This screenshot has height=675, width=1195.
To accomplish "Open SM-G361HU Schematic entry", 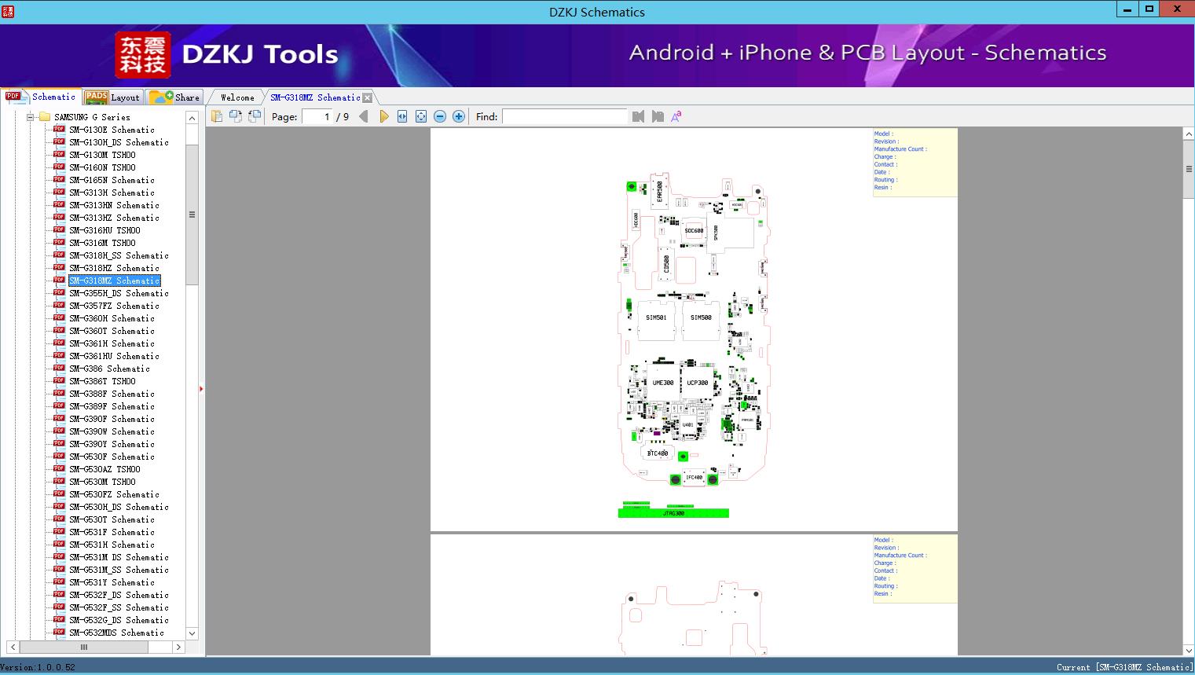I will coord(114,356).
